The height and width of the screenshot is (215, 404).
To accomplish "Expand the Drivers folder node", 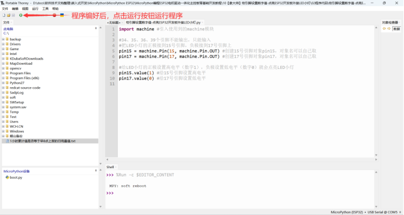I will pos(4,44).
